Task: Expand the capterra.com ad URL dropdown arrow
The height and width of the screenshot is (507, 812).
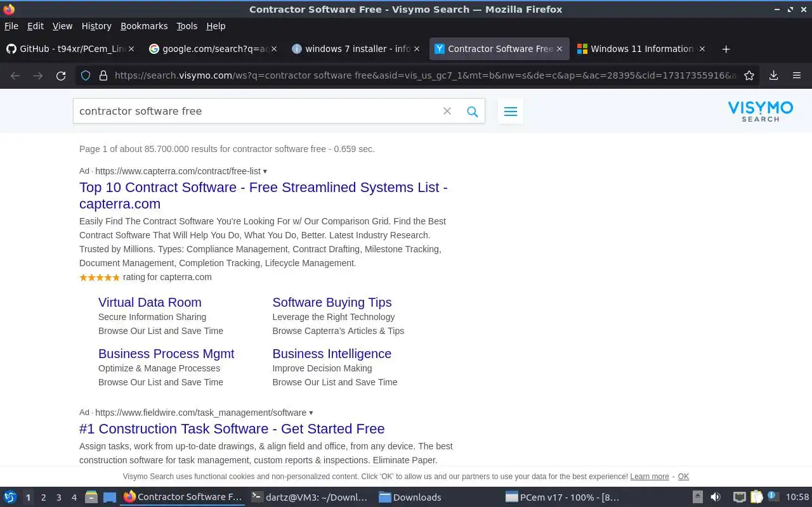Action: [265, 171]
